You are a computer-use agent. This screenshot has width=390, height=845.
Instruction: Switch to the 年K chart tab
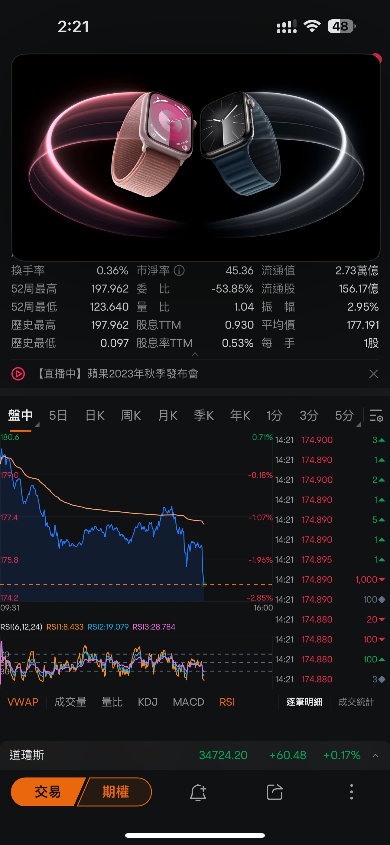point(240,415)
